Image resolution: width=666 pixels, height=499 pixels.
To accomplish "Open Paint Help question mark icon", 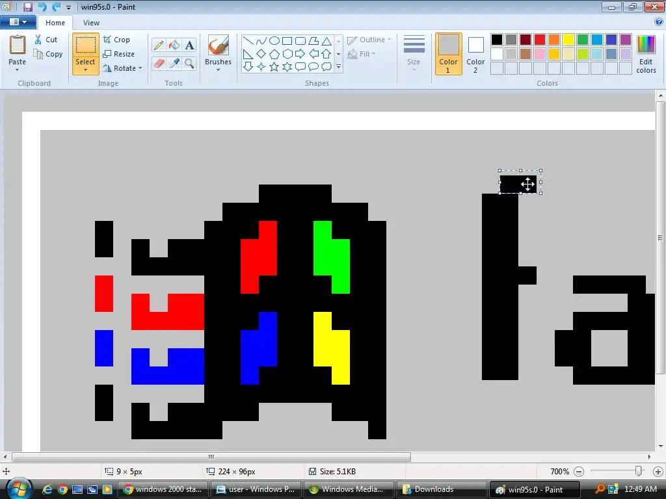I will click(x=659, y=22).
